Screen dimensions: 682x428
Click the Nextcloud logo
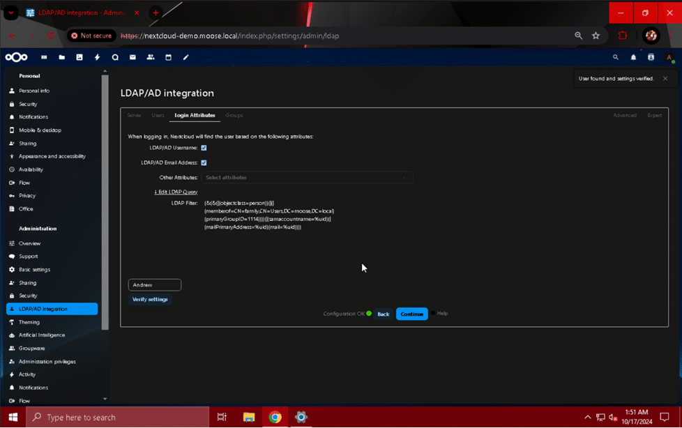[x=17, y=57]
